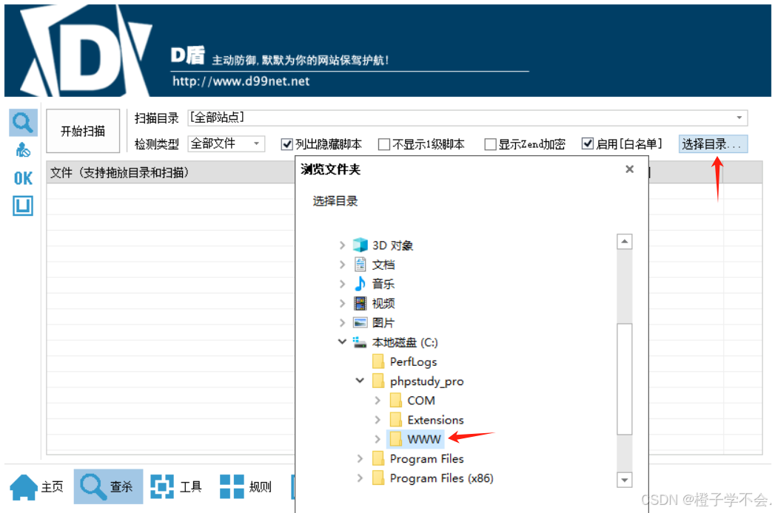Click folder tree scrollbar up arrow
The width and height of the screenshot is (775, 513).
tap(625, 242)
